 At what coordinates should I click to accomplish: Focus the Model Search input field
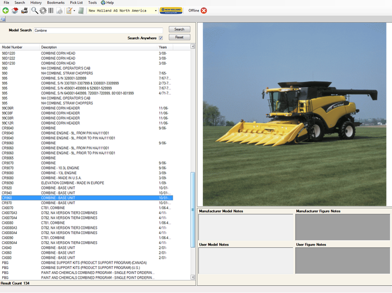pyautogui.click(x=98, y=30)
